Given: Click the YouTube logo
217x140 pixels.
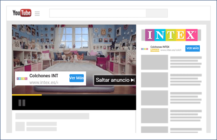Looking at the screenshot, I should click(x=22, y=13).
